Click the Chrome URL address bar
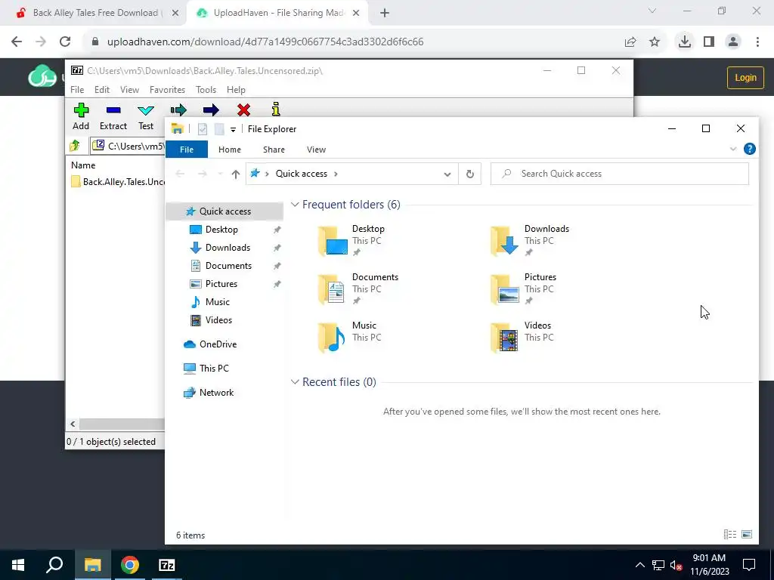774x580 pixels. (355, 42)
